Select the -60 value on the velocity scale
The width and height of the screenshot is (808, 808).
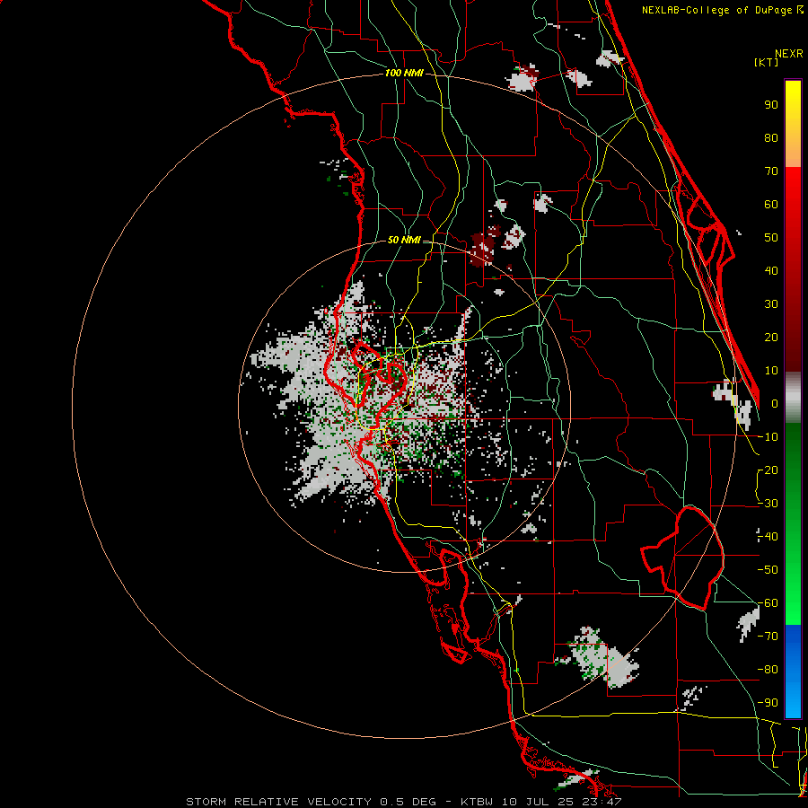pos(768,603)
